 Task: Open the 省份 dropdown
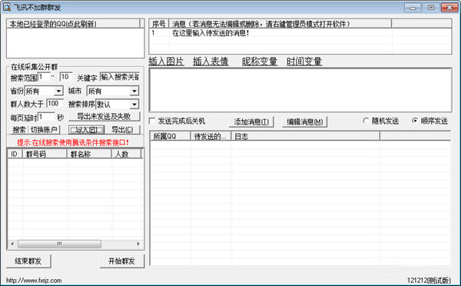58,91
